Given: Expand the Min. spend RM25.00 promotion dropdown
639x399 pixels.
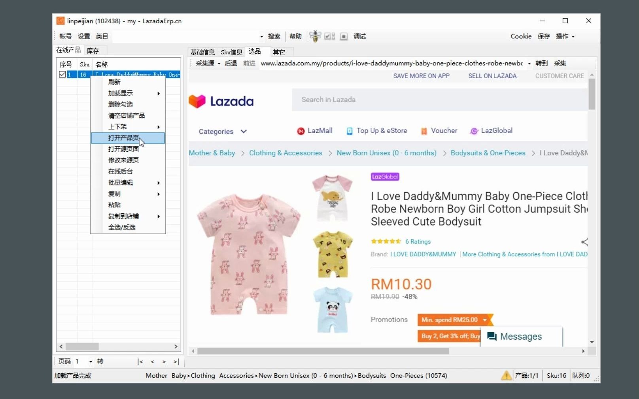Looking at the screenshot, I should coord(485,320).
